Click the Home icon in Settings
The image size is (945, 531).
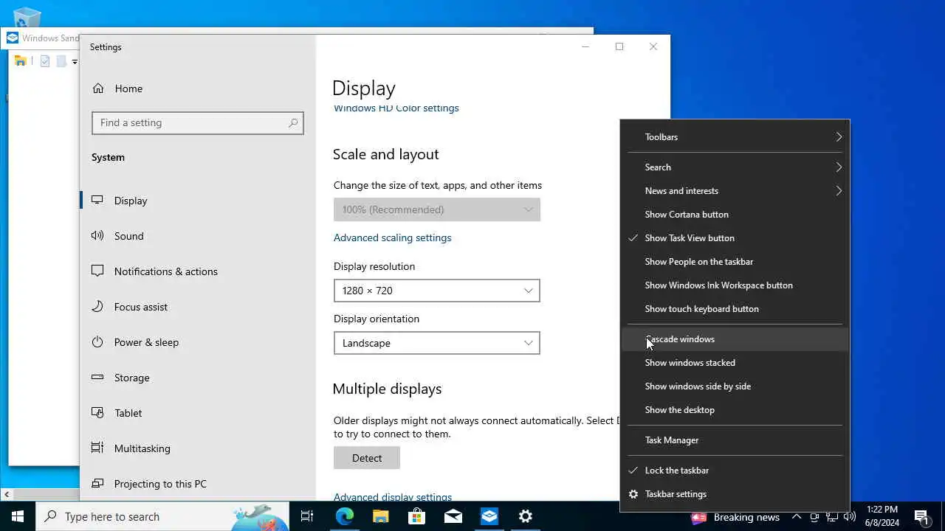tap(98, 88)
